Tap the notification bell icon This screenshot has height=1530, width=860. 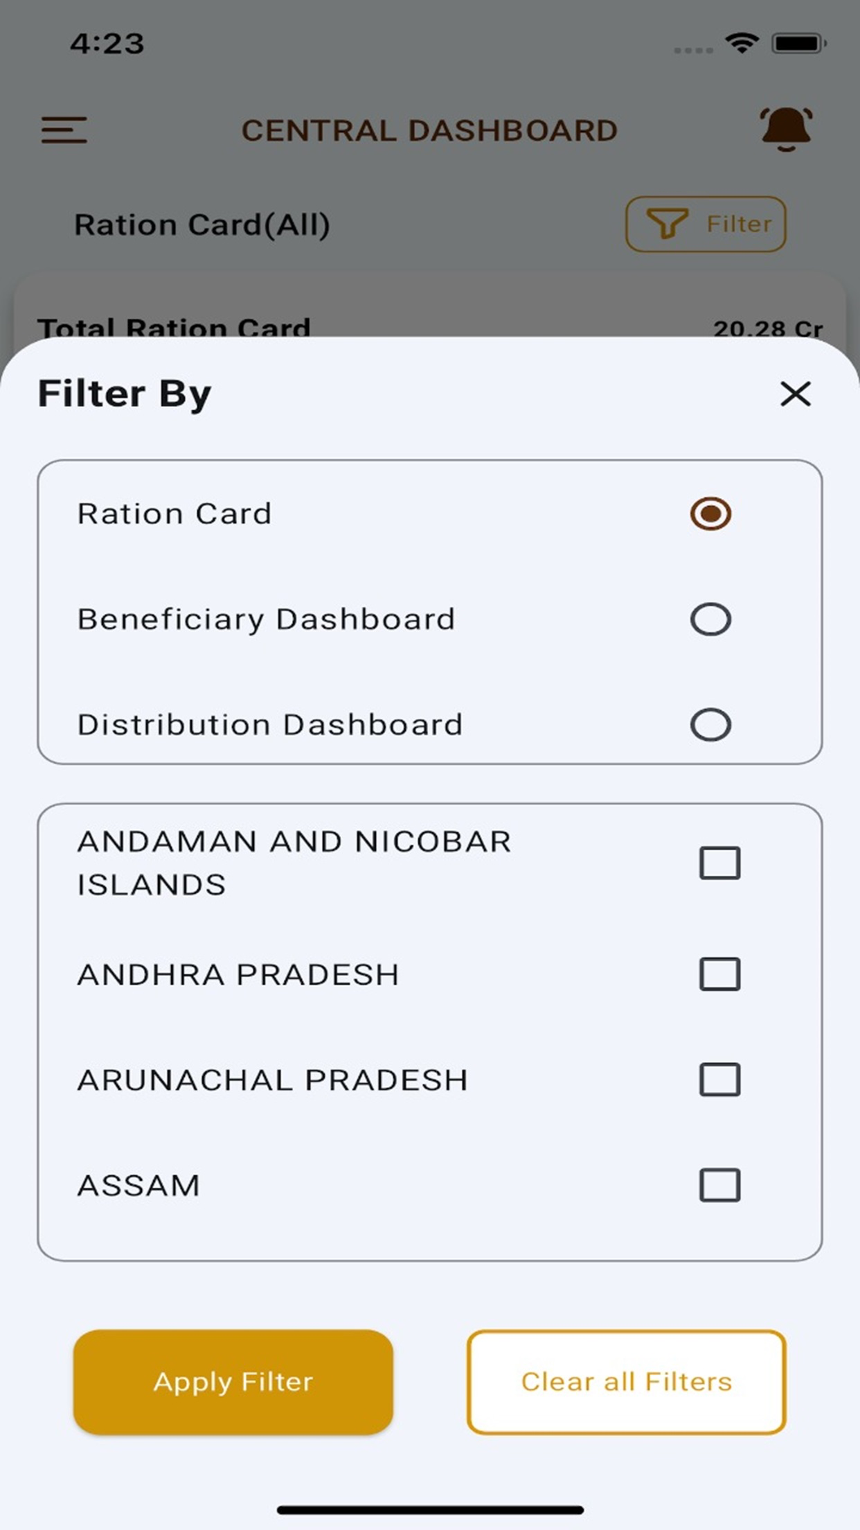tap(786, 129)
